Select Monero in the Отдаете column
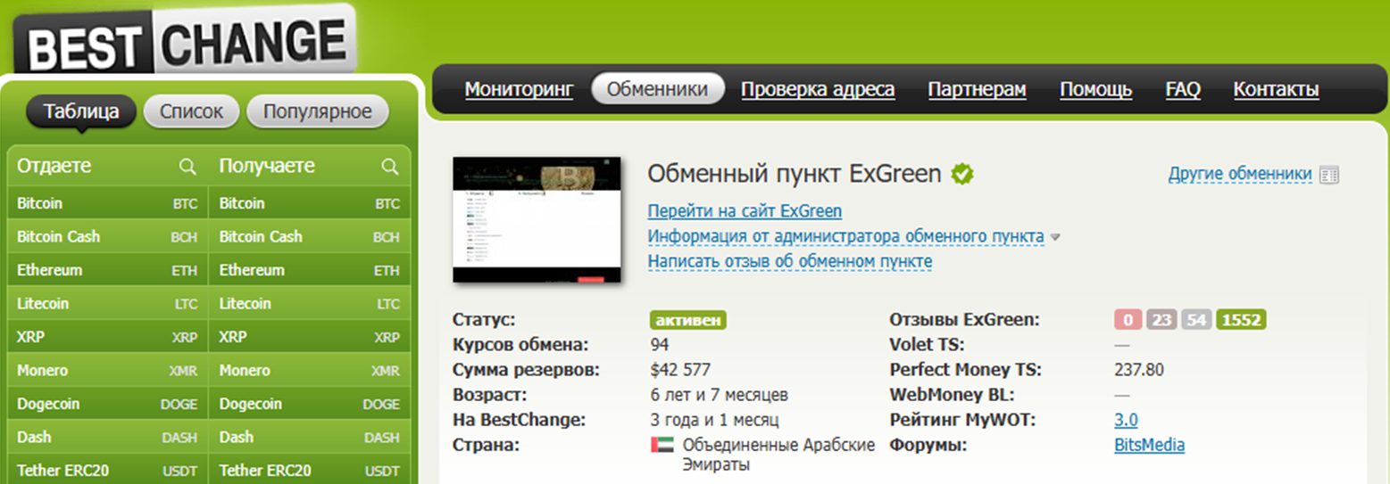The image size is (1390, 484). pos(107,371)
